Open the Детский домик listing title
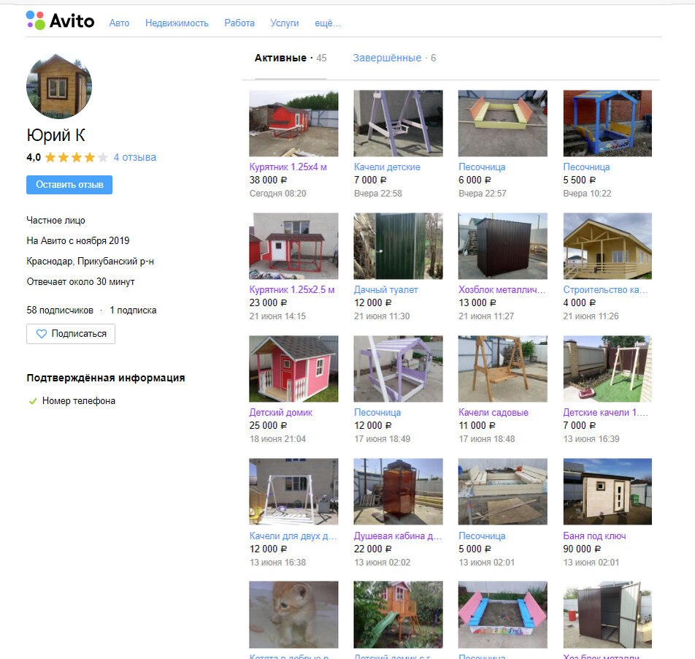 pos(280,413)
